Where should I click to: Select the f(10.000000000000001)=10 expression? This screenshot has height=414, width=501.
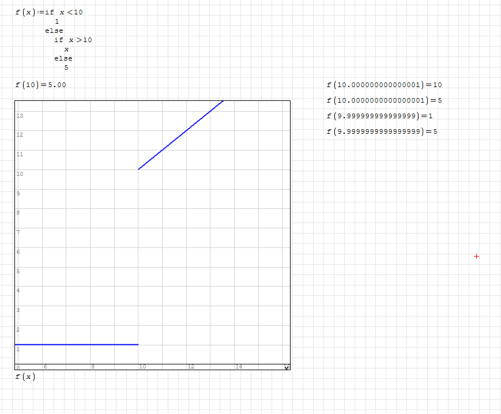[384, 85]
